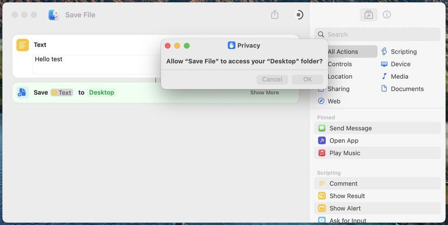Click OK to allow Desktop access
Image resolution: width=448 pixels, height=225 pixels.
pyautogui.click(x=307, y=79)
